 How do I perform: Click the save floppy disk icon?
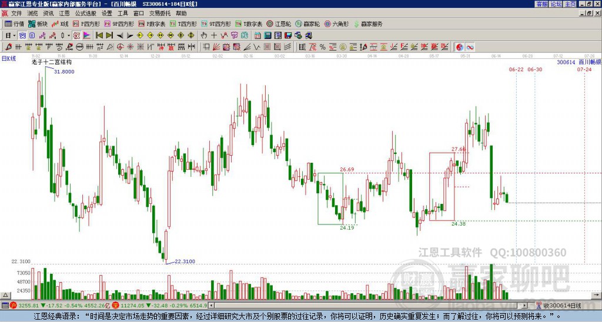[288, 36]
